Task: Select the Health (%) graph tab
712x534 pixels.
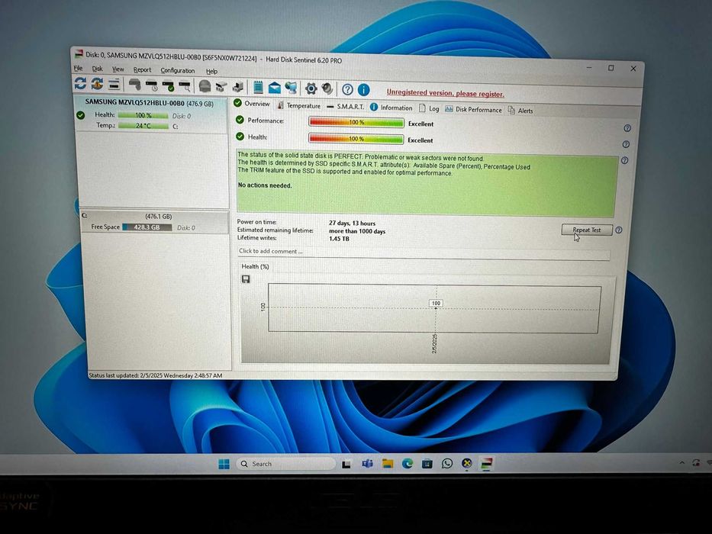Action: tap(255, 266)
